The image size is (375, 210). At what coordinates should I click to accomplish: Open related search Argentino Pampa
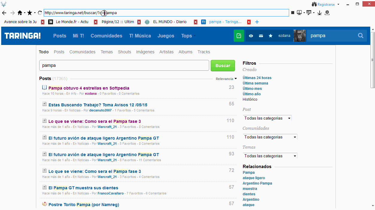(257, 183)
